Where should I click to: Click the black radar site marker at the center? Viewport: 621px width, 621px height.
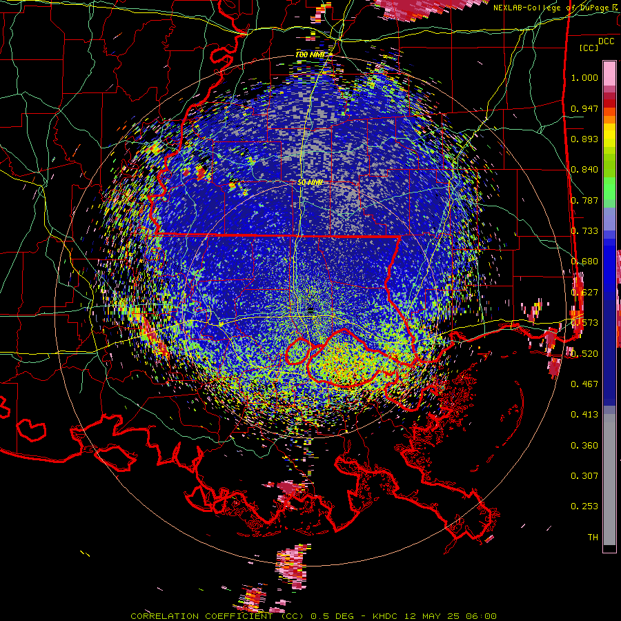pos(310,310)
